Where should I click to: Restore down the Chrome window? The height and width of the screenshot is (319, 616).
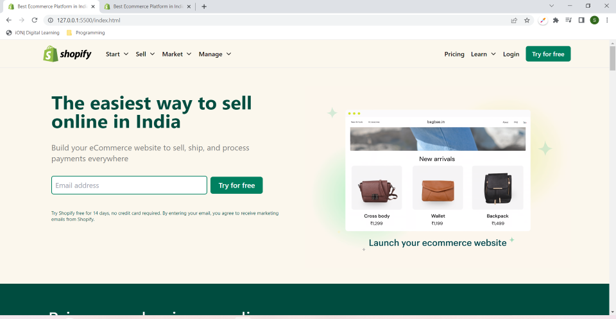(588, 6)
